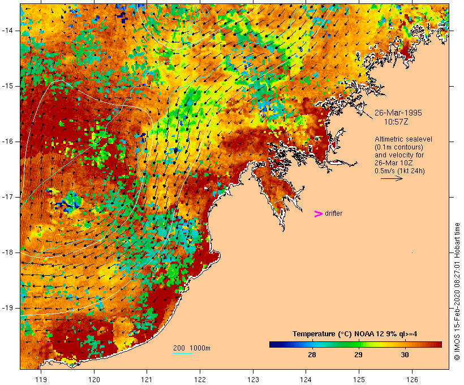Click the '0.5m/s (1kt 24h)' text
This screenshot has width=464, height=385.
[399, 171]
